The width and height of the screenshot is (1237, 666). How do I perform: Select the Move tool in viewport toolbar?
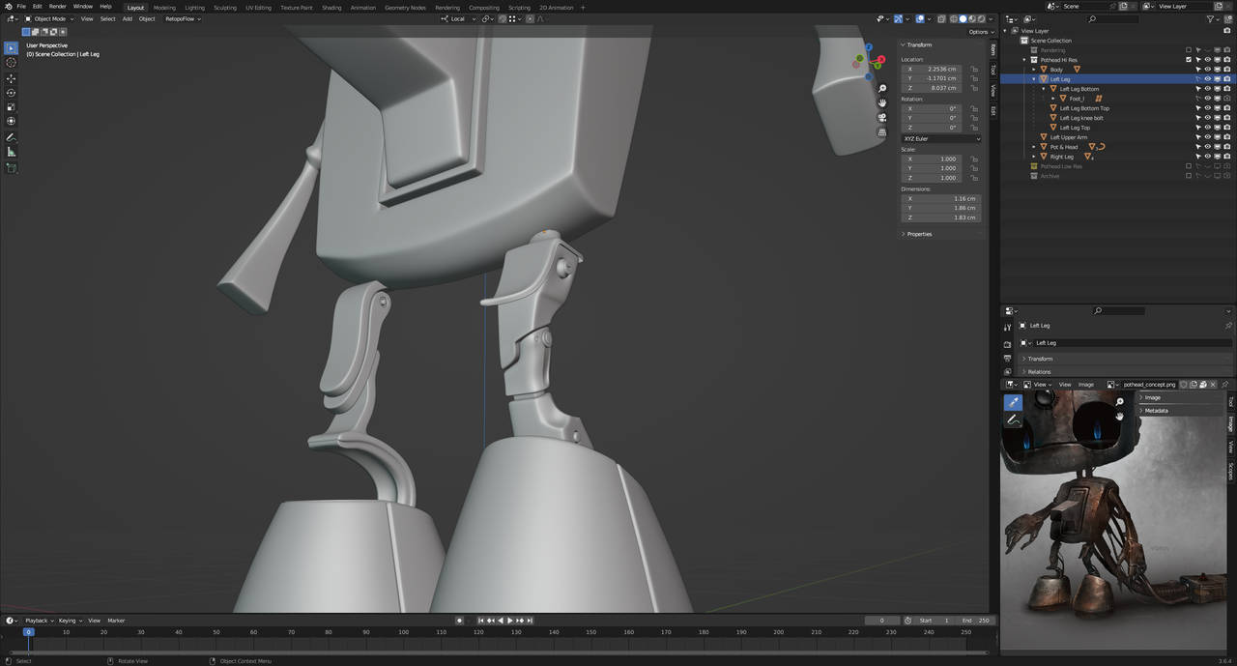tap(12, 78)
